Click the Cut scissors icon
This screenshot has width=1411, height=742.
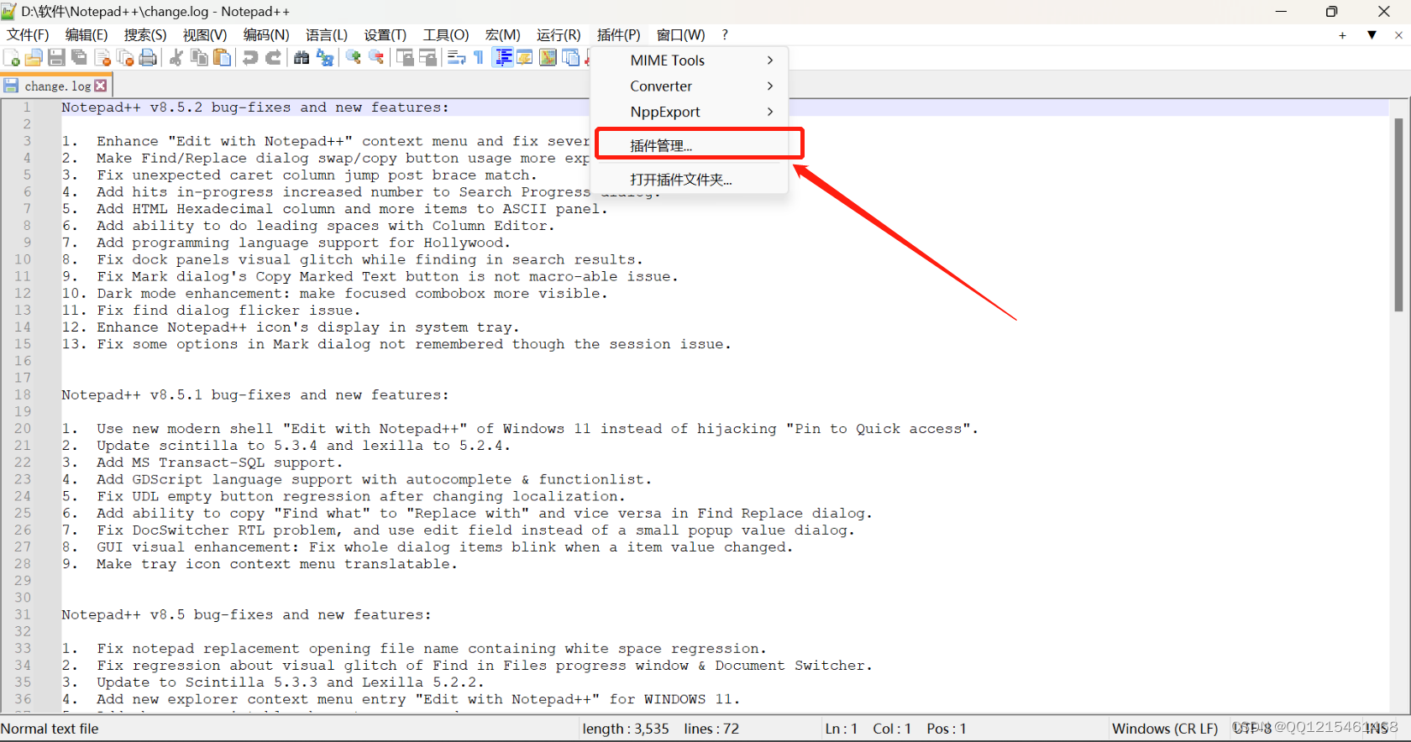coord(176,57)
